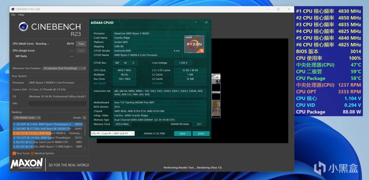This screenshot has height=180, width=369.
Task: Minimize the Cinebench R23 window
Action: point(268,9)
